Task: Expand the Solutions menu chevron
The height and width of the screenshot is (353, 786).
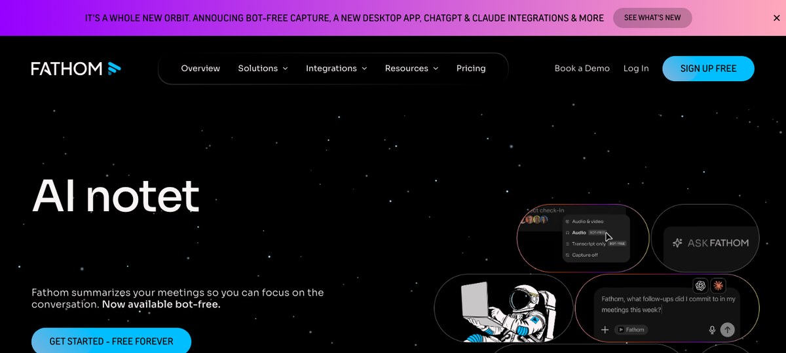Action: click(285, 69)
